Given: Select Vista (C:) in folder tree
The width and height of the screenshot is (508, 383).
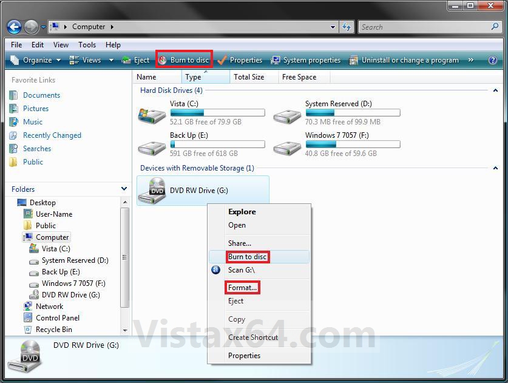Looking at the screenshot, I should (x=56, y=249).
